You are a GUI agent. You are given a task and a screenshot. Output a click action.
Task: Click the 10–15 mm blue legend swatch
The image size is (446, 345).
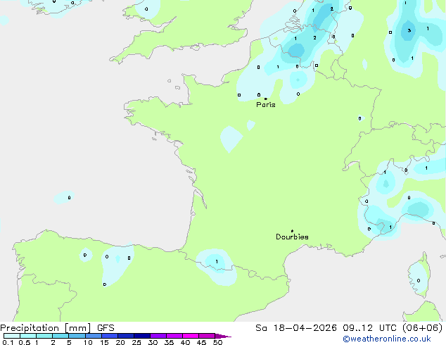pyautogui.click(x=94, y=336)
